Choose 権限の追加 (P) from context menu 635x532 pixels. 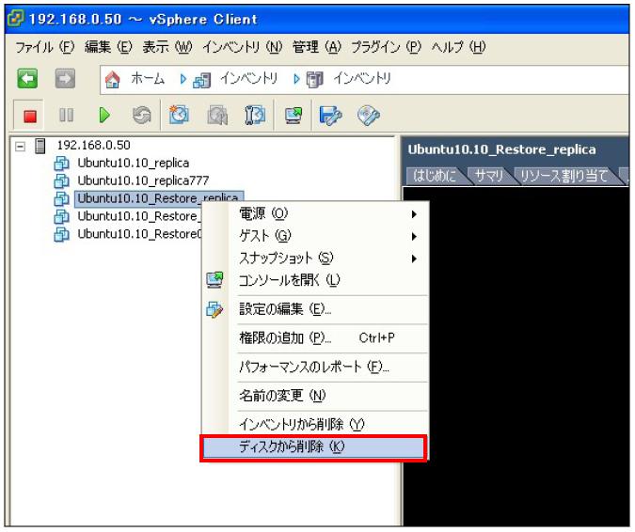[x=315, y=338]
